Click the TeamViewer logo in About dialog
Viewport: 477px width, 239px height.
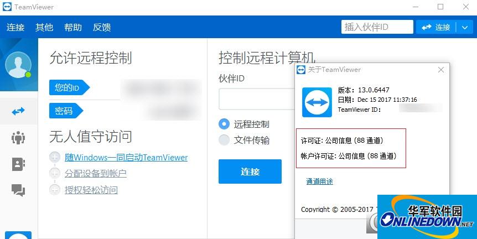pyautogui.click(x=317, y=102)
